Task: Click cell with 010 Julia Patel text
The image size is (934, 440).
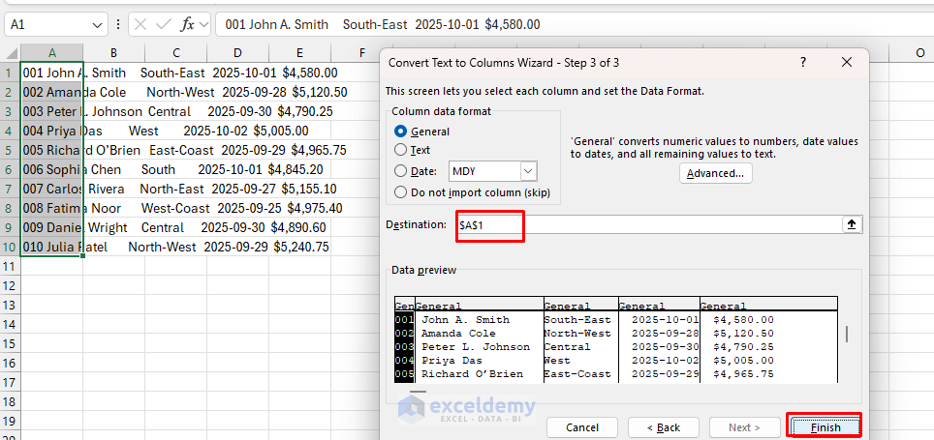Action: click(x=51, y=247)
